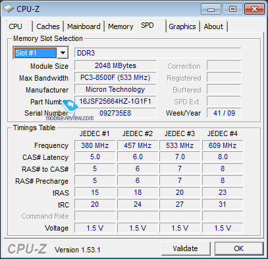
Task: Click the tRC value 31
Action: (223, 204)
